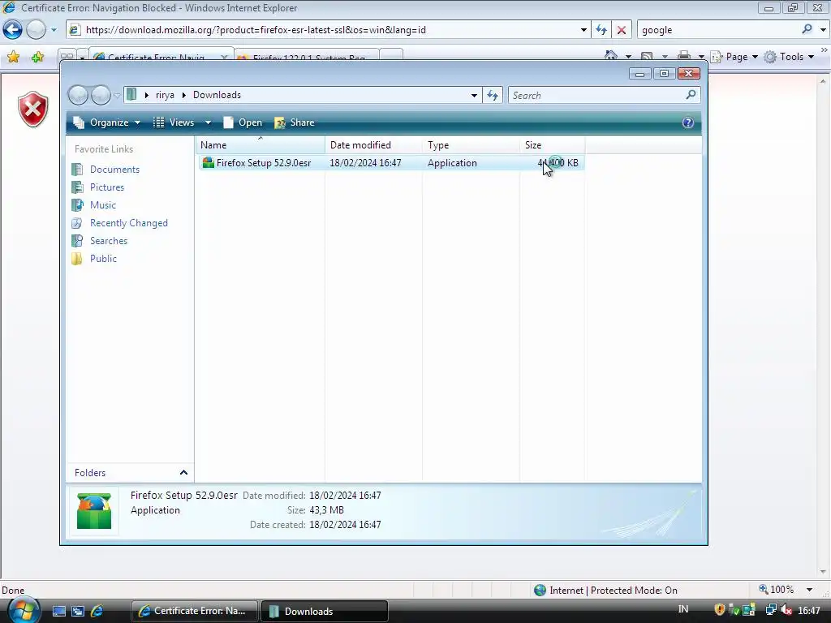Click the Downloads taskbar button
The height and width of the screenshot is (623, 831).
click(x=325, y=611)
